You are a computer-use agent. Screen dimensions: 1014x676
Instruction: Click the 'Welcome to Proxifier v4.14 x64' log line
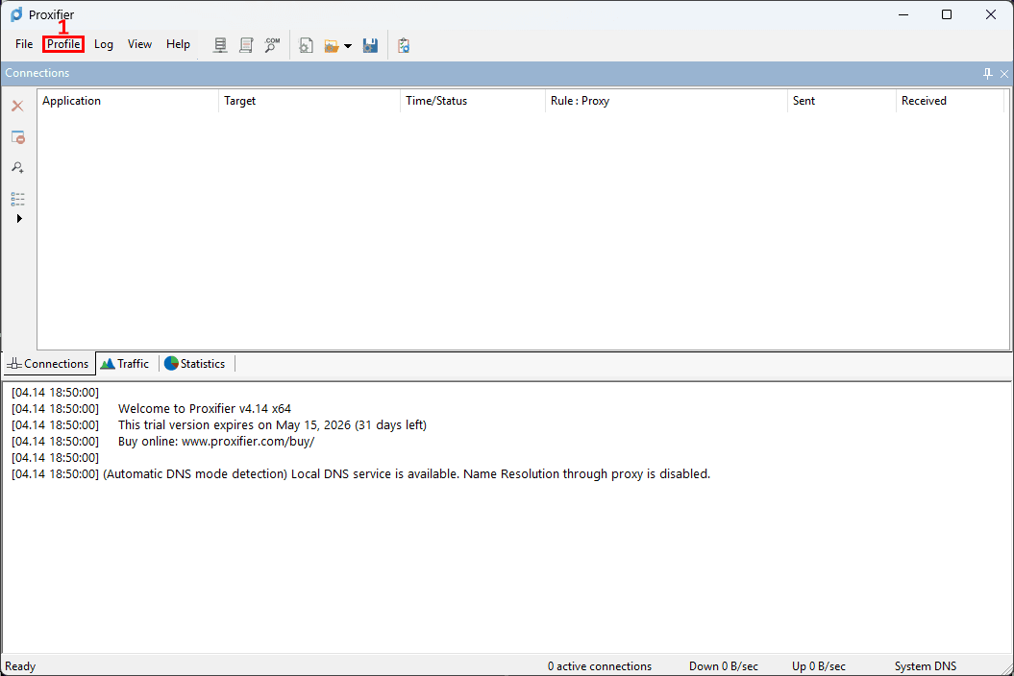click(205, 408)
